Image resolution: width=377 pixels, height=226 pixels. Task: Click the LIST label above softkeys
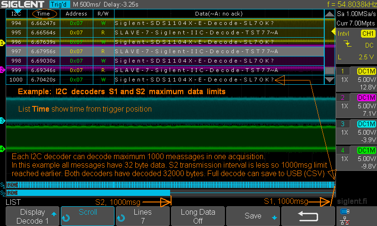(13, 202)
